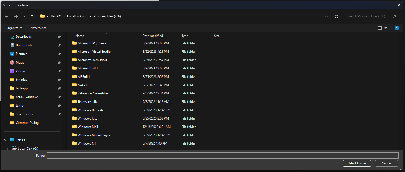Click the Folder name text field

223,156
